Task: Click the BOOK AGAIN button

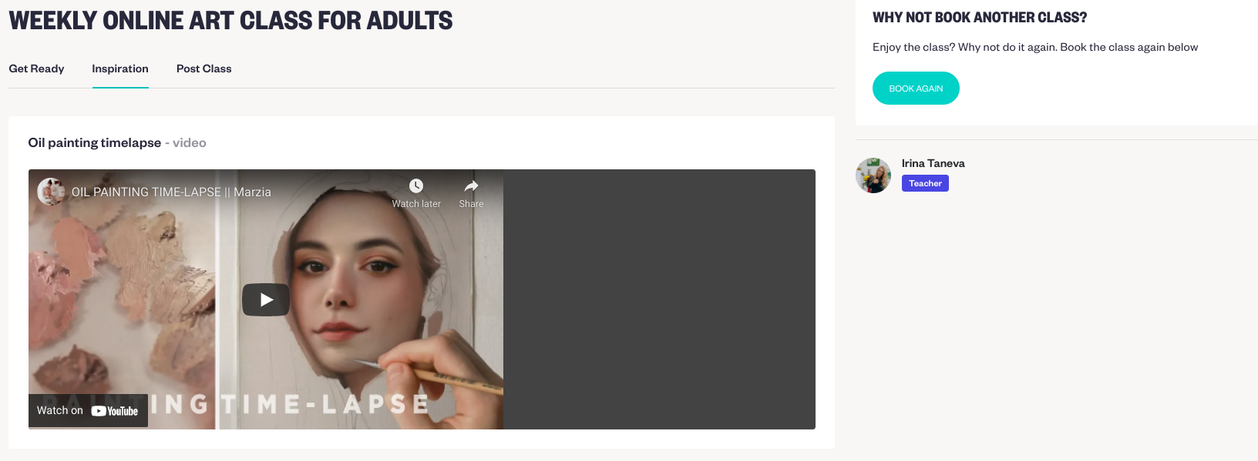Action: pyautogui.click(x=916, y=89)
